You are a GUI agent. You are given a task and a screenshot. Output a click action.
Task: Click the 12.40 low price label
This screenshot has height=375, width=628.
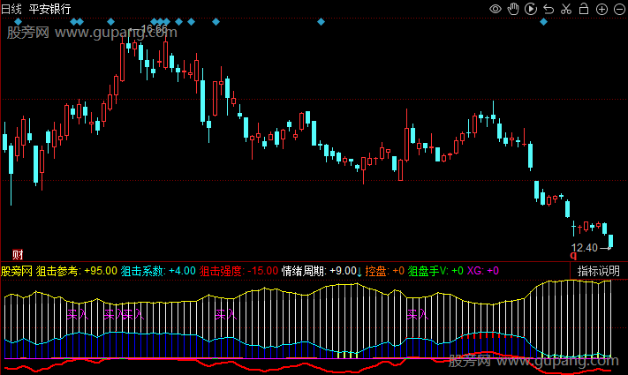[585, 248]
